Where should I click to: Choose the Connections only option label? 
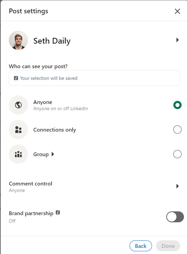pyautogui.click(x=55, y=130)
